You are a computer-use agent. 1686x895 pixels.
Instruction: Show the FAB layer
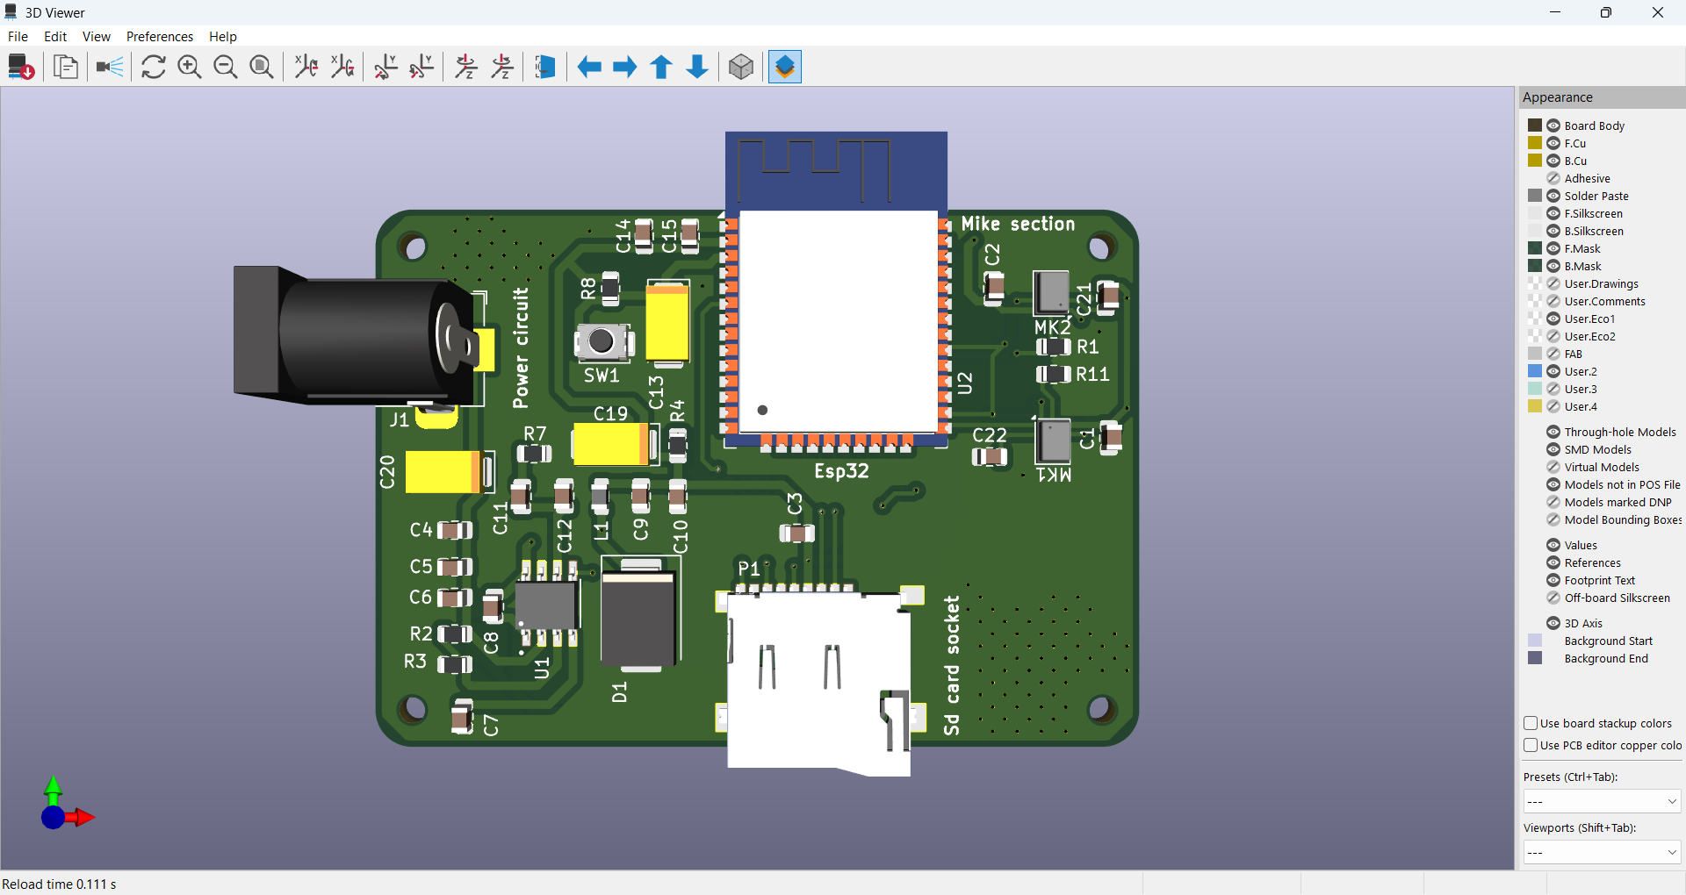1553,354
